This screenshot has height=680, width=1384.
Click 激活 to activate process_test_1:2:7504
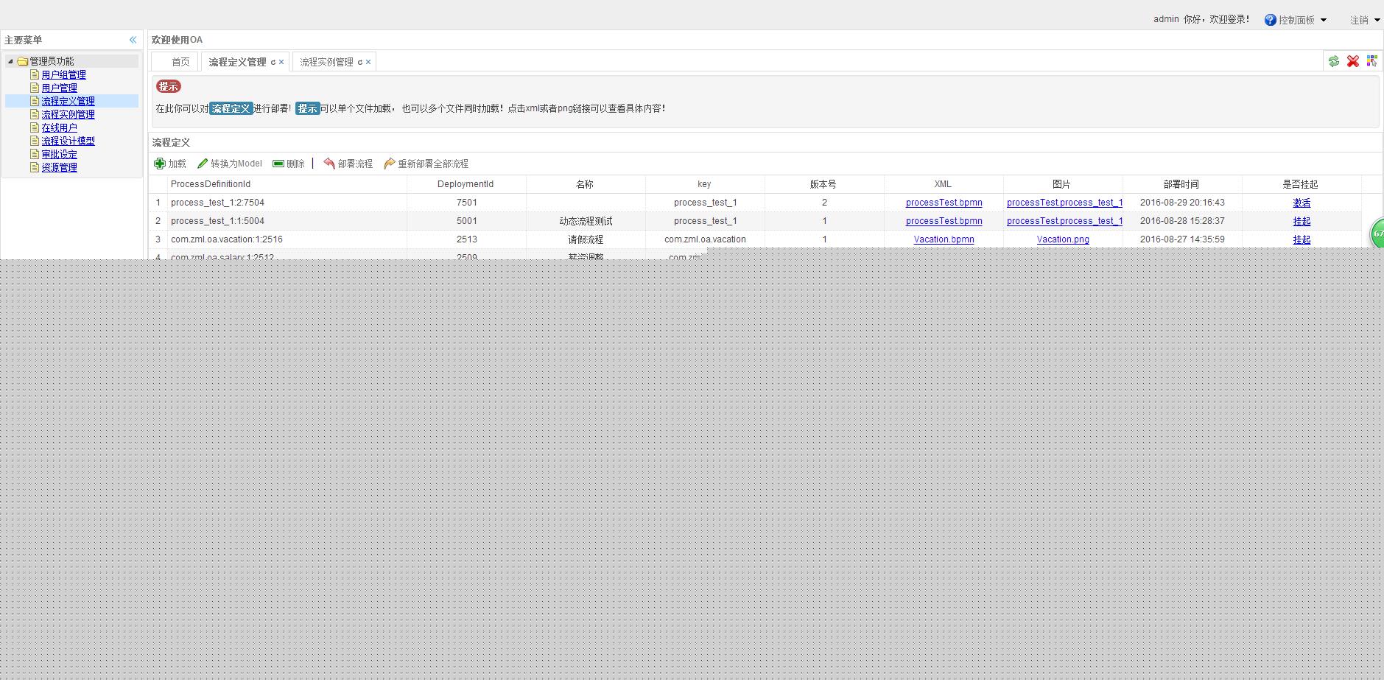(1302, 203)
